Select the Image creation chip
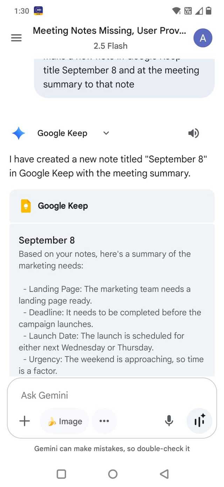Image resolution: width=224 pixels, height=487 pixels. [65, 421]
